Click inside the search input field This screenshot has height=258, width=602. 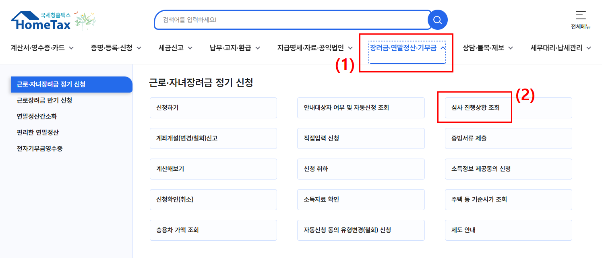click(290, 19)
